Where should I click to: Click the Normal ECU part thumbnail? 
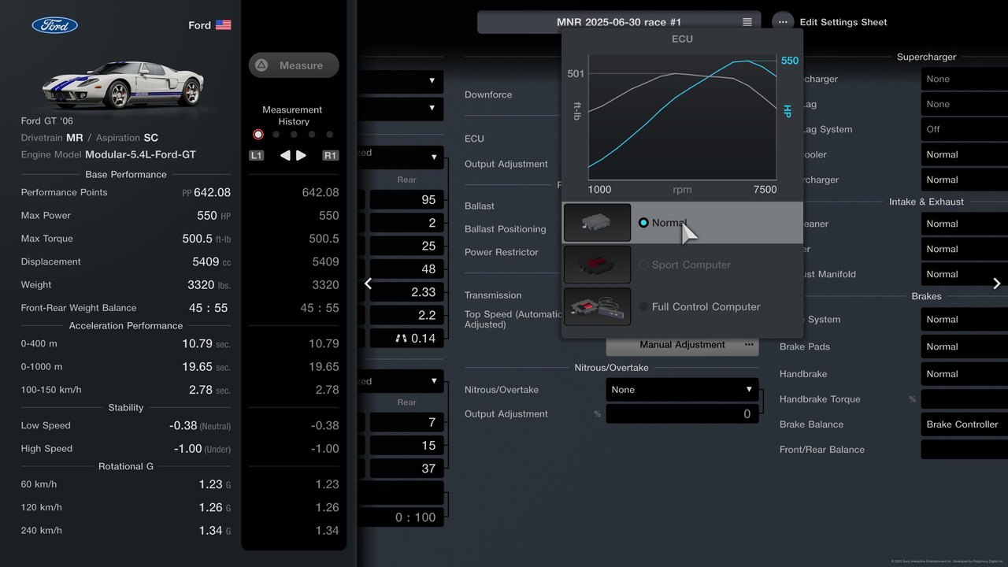tap(598, 223)
